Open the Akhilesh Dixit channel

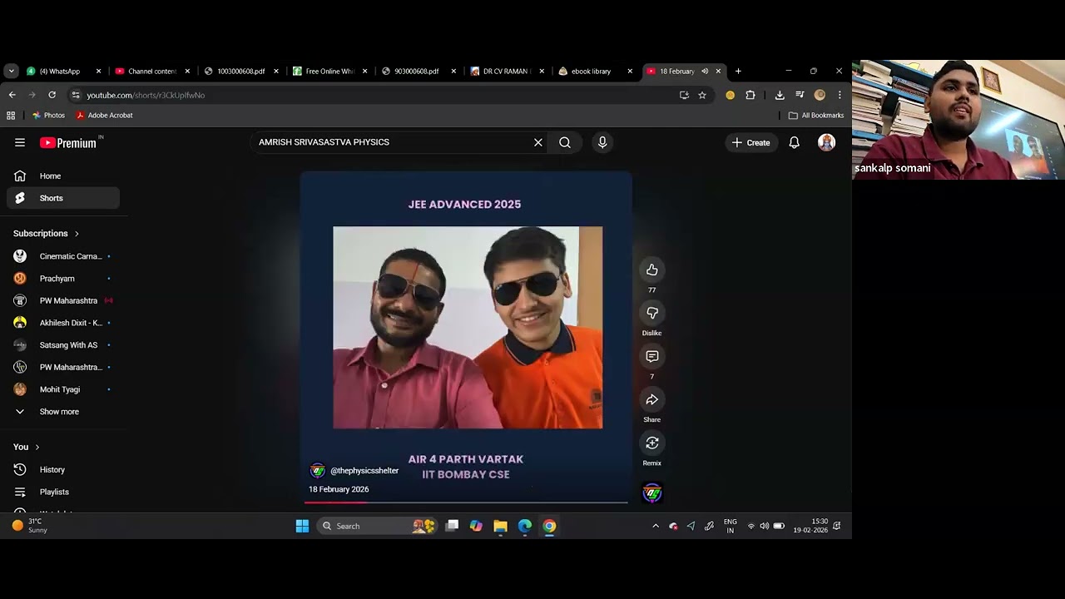click(63, 323)
